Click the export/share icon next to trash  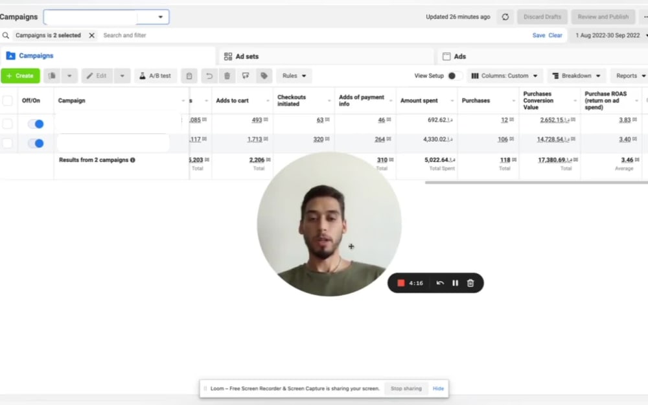point(246,76)
